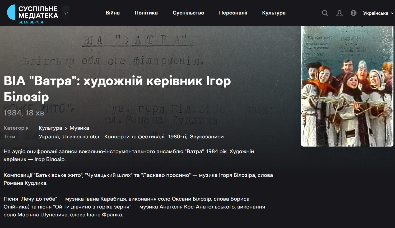Open the Персоналії section
Viewport: 395px width, 228px height.
pos(233,13)
